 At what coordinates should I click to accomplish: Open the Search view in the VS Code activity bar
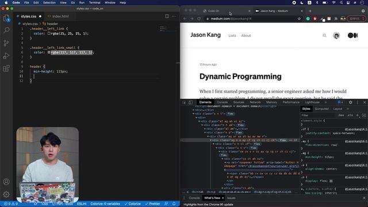coord(6,30)
